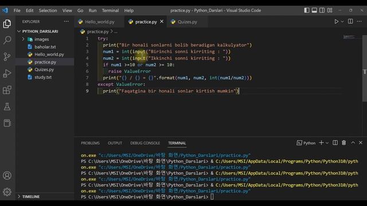Open Customize Layout button

[330, 10]
